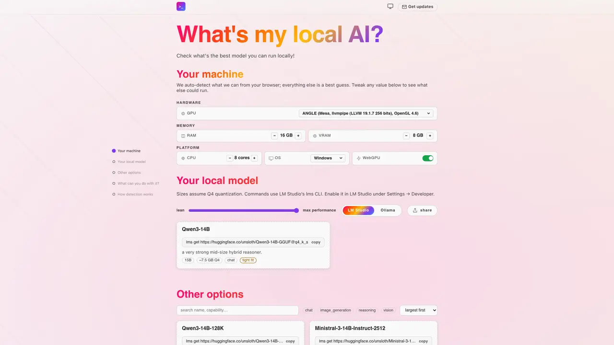Screen dimensions: 614x345
Task: Click the lean to max performance slider
Action: pos(244,210)
